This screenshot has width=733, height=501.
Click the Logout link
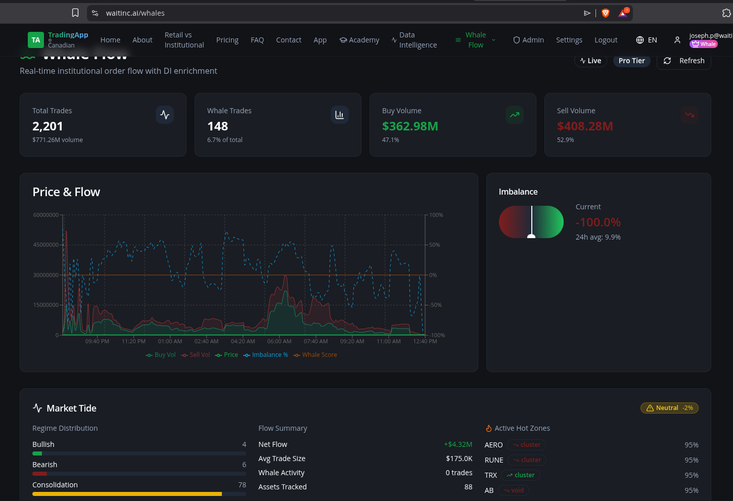(606, 39)
